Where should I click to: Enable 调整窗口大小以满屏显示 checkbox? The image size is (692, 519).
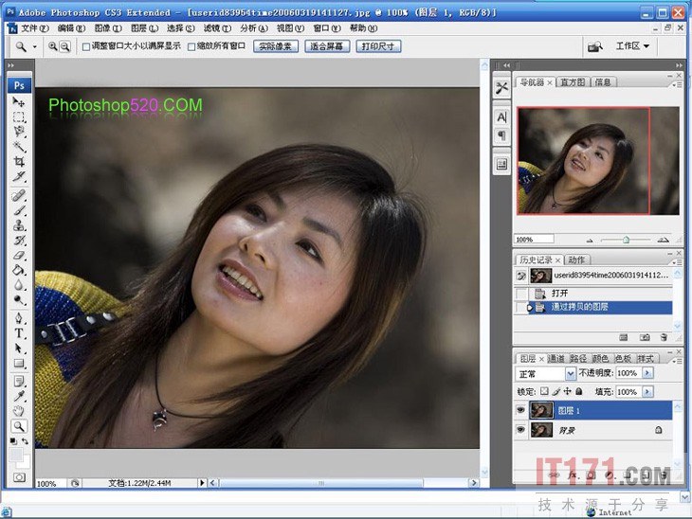tap(87, 46)
